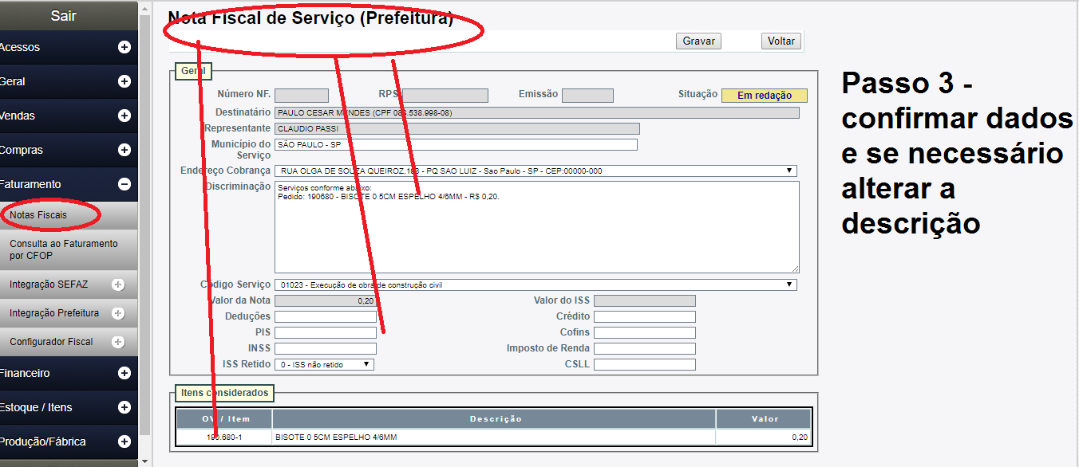Image resolution: width=1079 pixels, height=467 pixels.
Task: Expand the Acessos menu plus icon
Action: [124, 47]
